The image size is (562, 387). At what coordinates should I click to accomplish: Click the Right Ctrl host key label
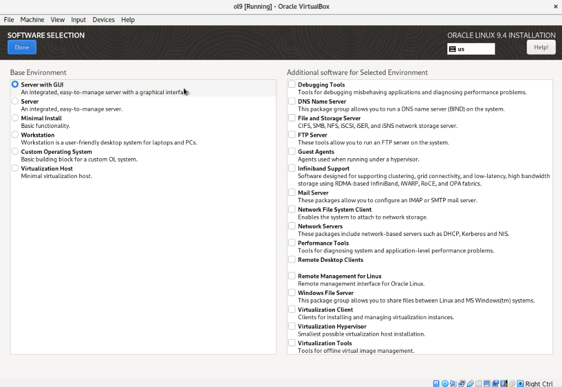[x=539, y=383]
